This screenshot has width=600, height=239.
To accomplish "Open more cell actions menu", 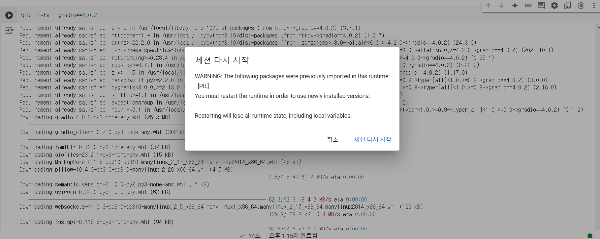I will point(594,6).
